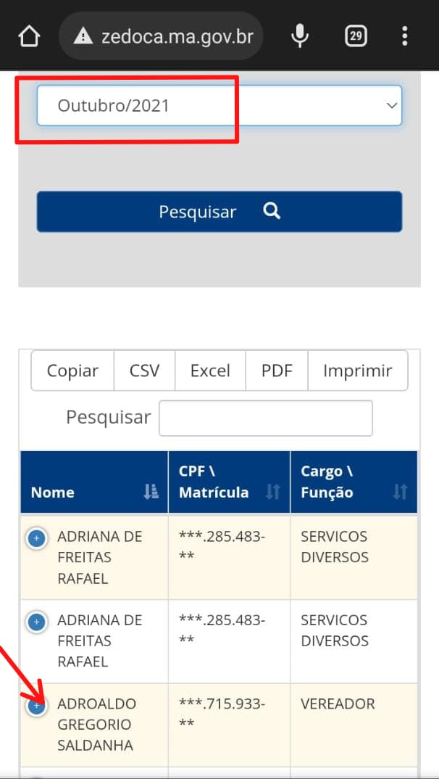
Task: Export table to Excel
Action: 210,371
